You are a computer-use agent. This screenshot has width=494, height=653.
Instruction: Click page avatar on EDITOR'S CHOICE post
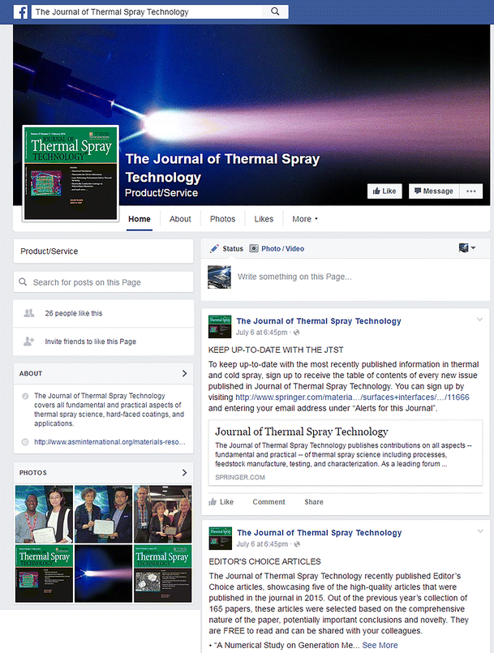[x=220, y=538]
